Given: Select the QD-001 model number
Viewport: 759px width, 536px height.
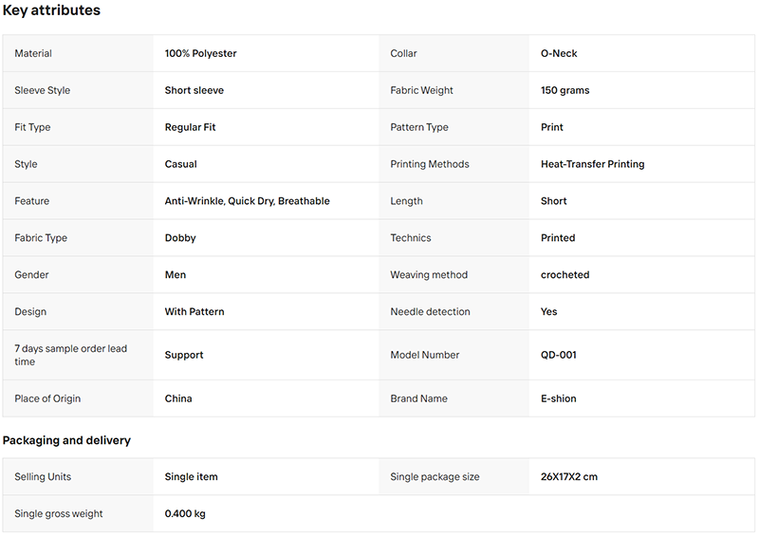Looking at the screenshot, I should pos(558,355).
